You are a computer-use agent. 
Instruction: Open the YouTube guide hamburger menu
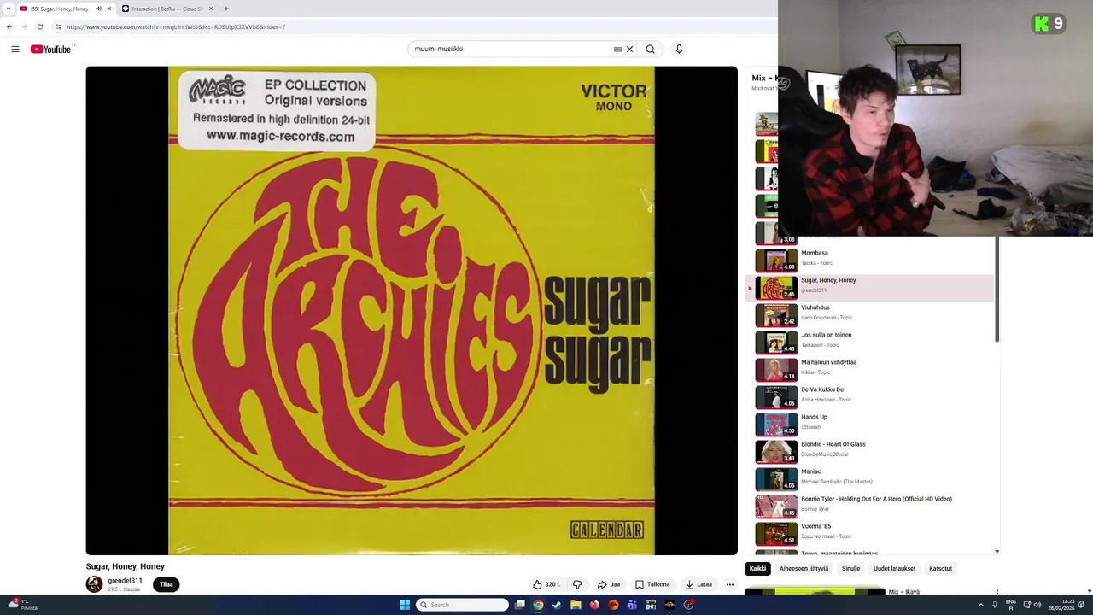tap(15, 49)
